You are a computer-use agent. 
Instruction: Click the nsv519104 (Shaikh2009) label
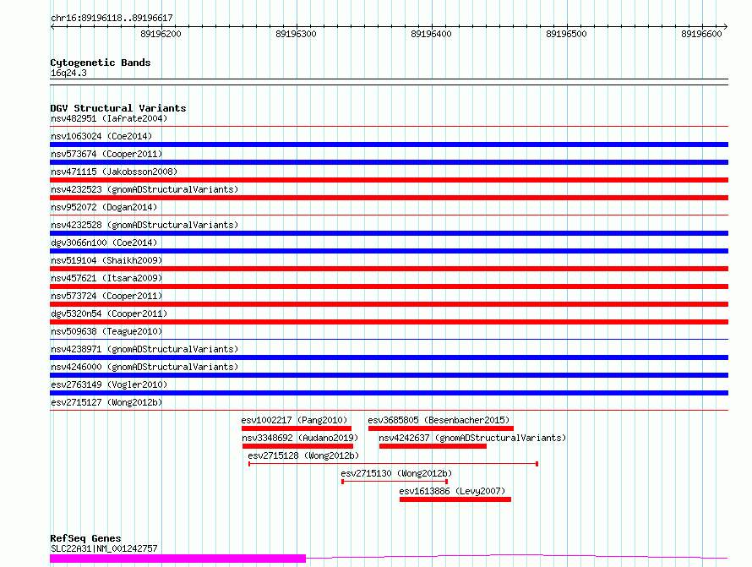click(x=106, y=260)
